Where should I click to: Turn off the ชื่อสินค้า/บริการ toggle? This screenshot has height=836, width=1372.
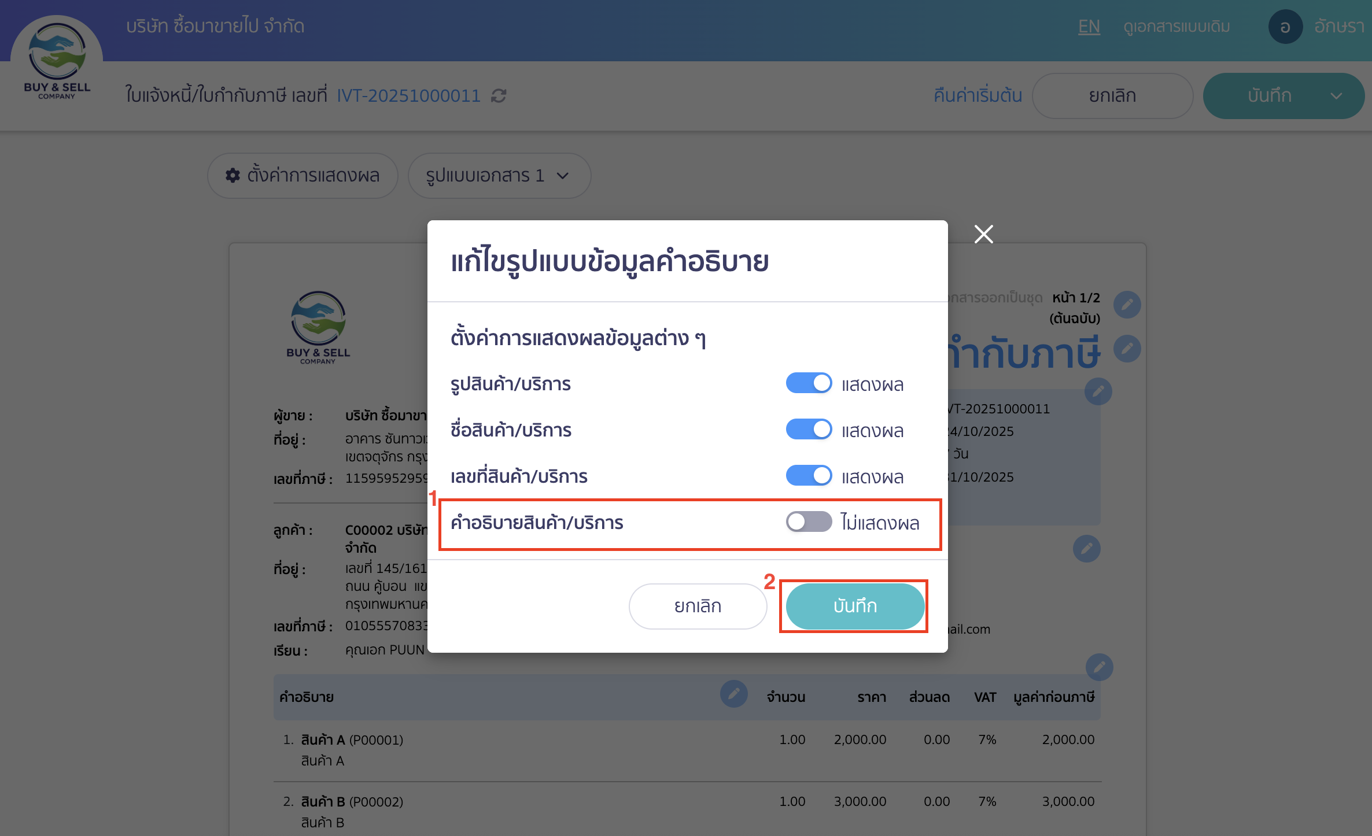pos(809,429)
